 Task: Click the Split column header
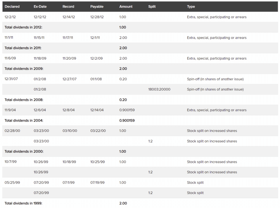(x=152, y=6)
